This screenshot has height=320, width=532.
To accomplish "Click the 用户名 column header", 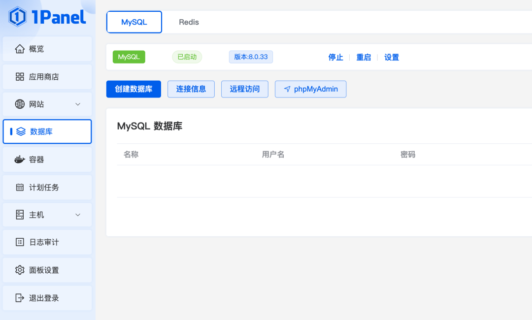I will coord(273,155).
